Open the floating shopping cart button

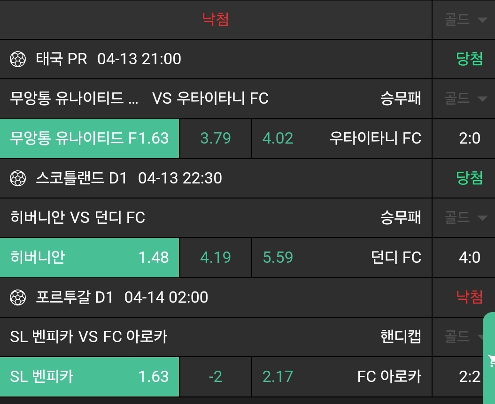pos(491,360)
